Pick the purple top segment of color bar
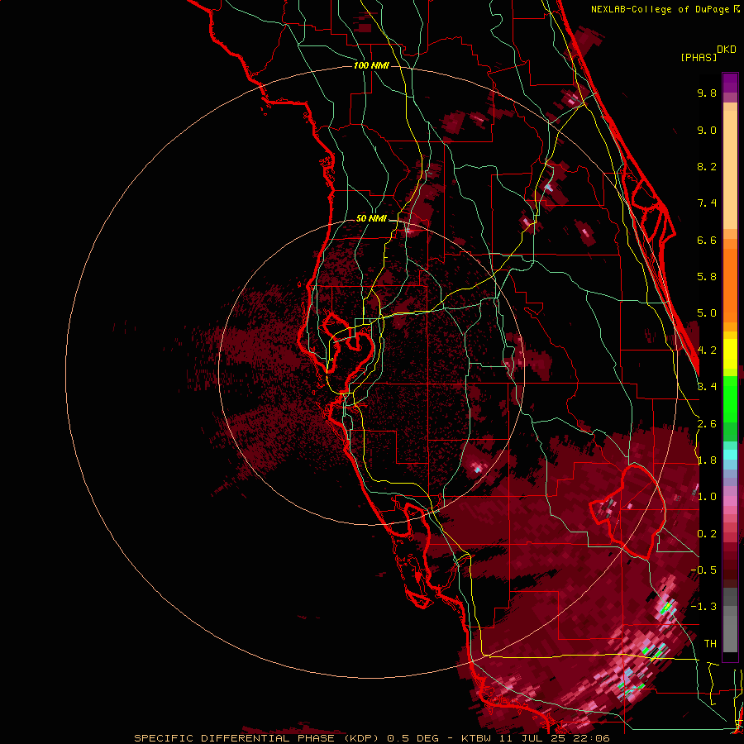Image resolution: width=744 pixels, height=744 pixels. [730, 83]
